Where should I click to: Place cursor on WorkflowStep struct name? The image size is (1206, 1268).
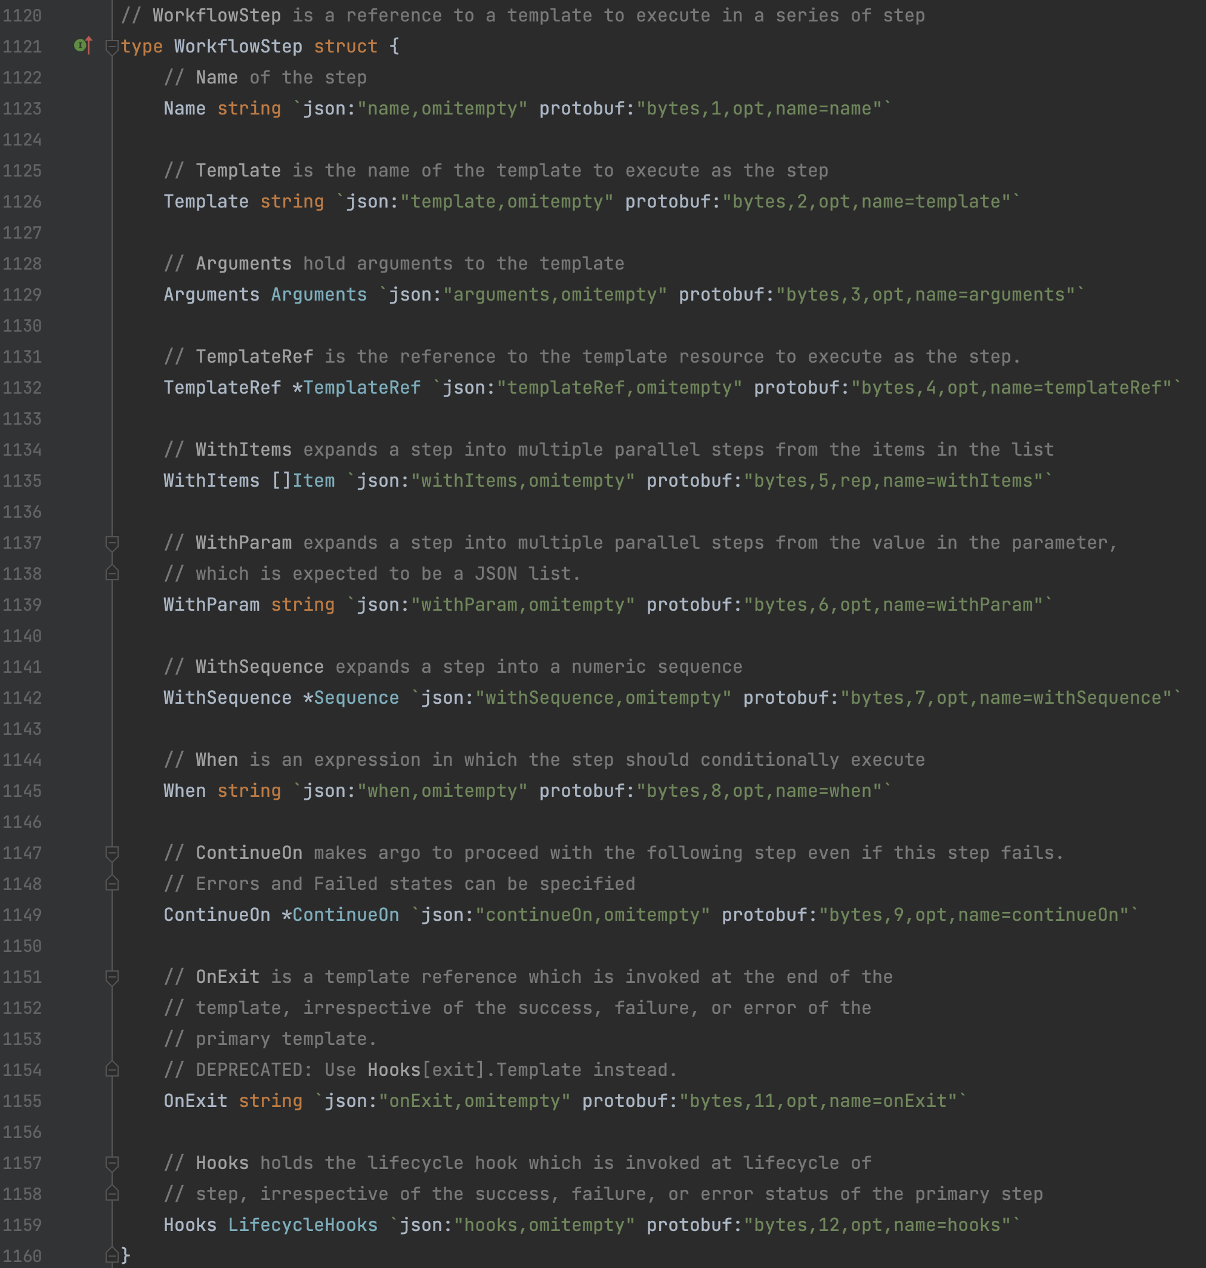(238, 47)
